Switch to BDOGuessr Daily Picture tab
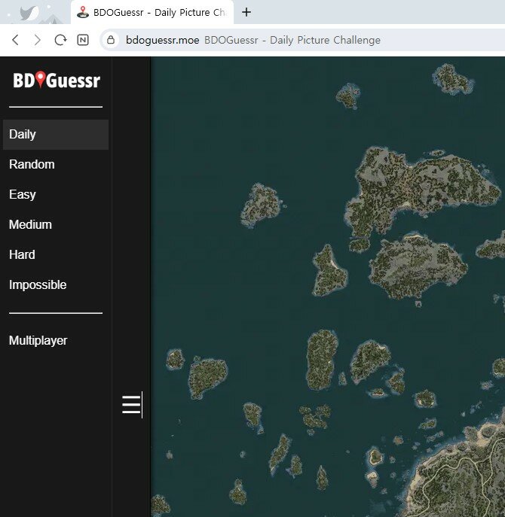The image size is (505, 517). tap(152, 12)
